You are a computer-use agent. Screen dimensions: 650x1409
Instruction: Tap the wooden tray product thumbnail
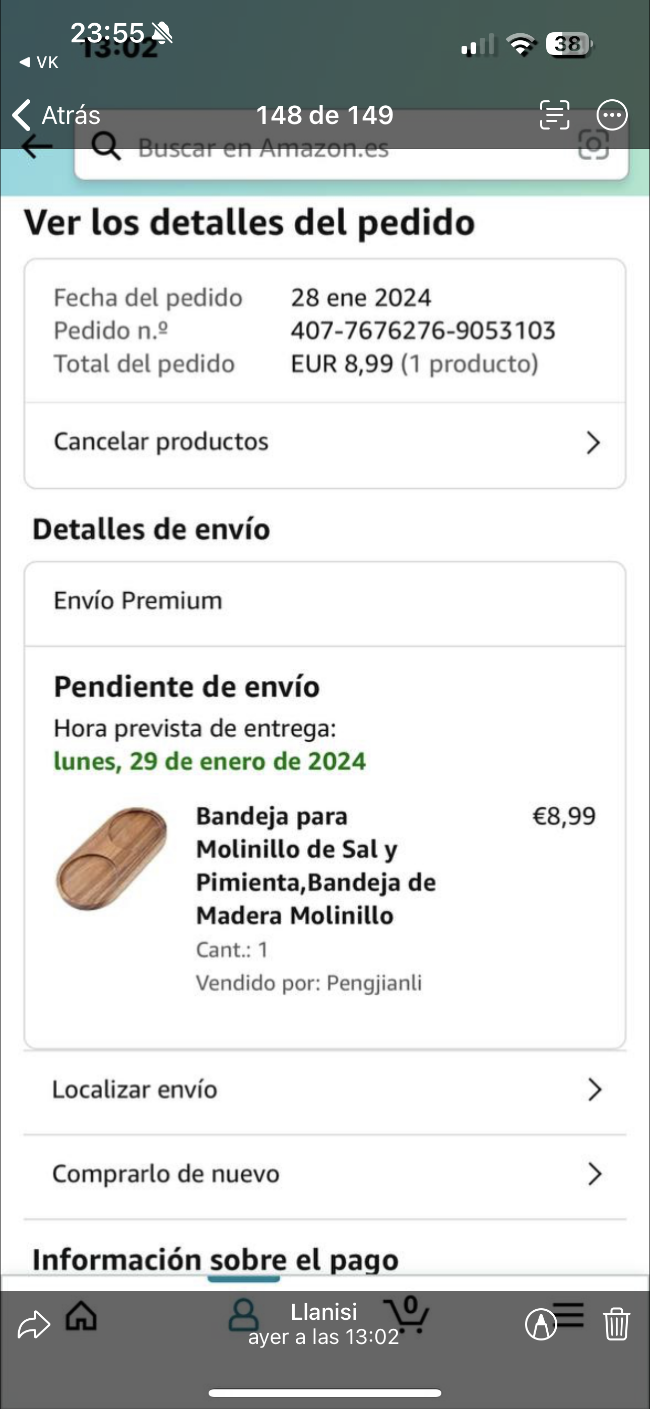pyautogui.click(x=111, y=858)
